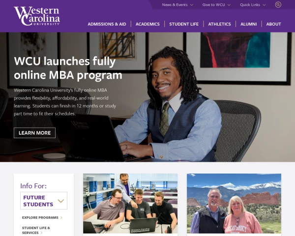Open the About menu item
Viewport: 295px width, 236px height.
[273, 24]
